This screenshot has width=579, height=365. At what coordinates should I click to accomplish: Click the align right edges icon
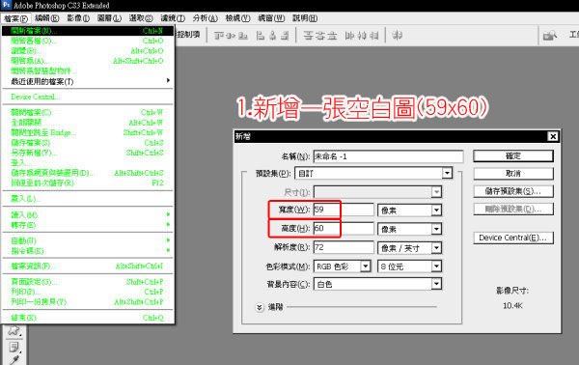click(x=285, y=36)
